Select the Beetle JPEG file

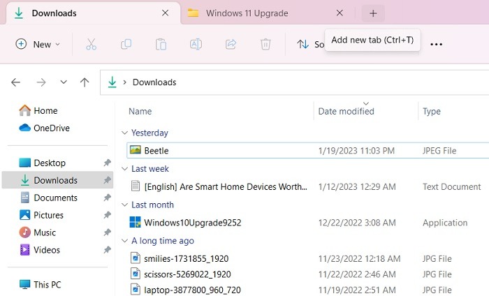[x=308, y=151]
